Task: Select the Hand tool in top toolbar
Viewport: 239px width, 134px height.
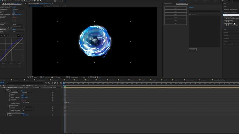Action: pos(3,1)
